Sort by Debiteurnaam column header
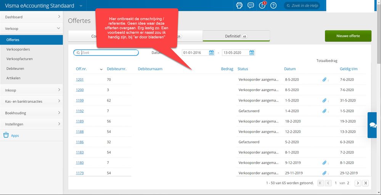This screenshot has height=195, width=381. click(150, 69)
